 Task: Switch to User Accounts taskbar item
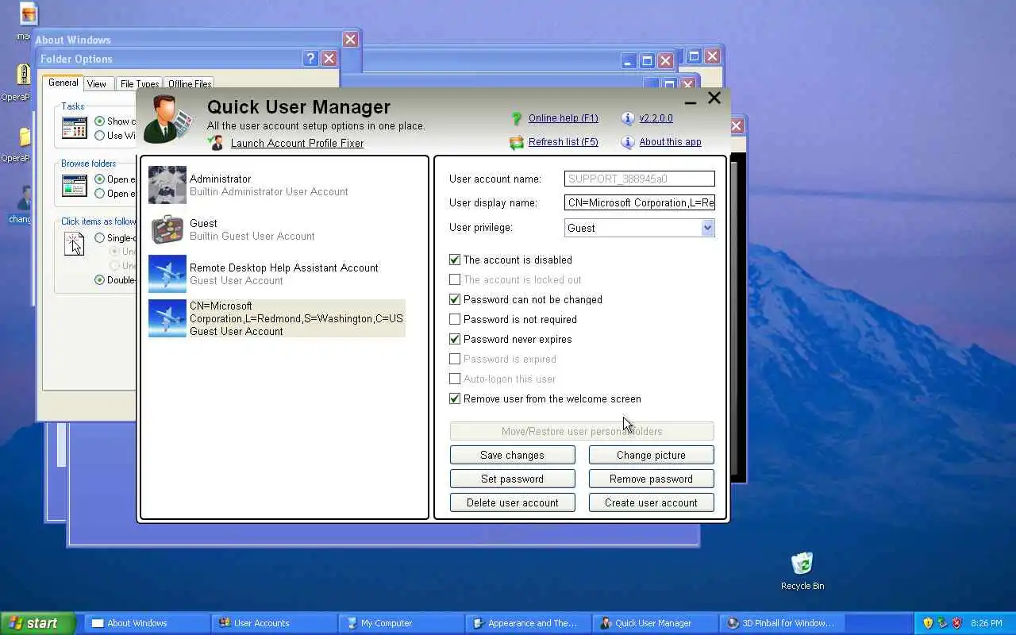[273, 623]
